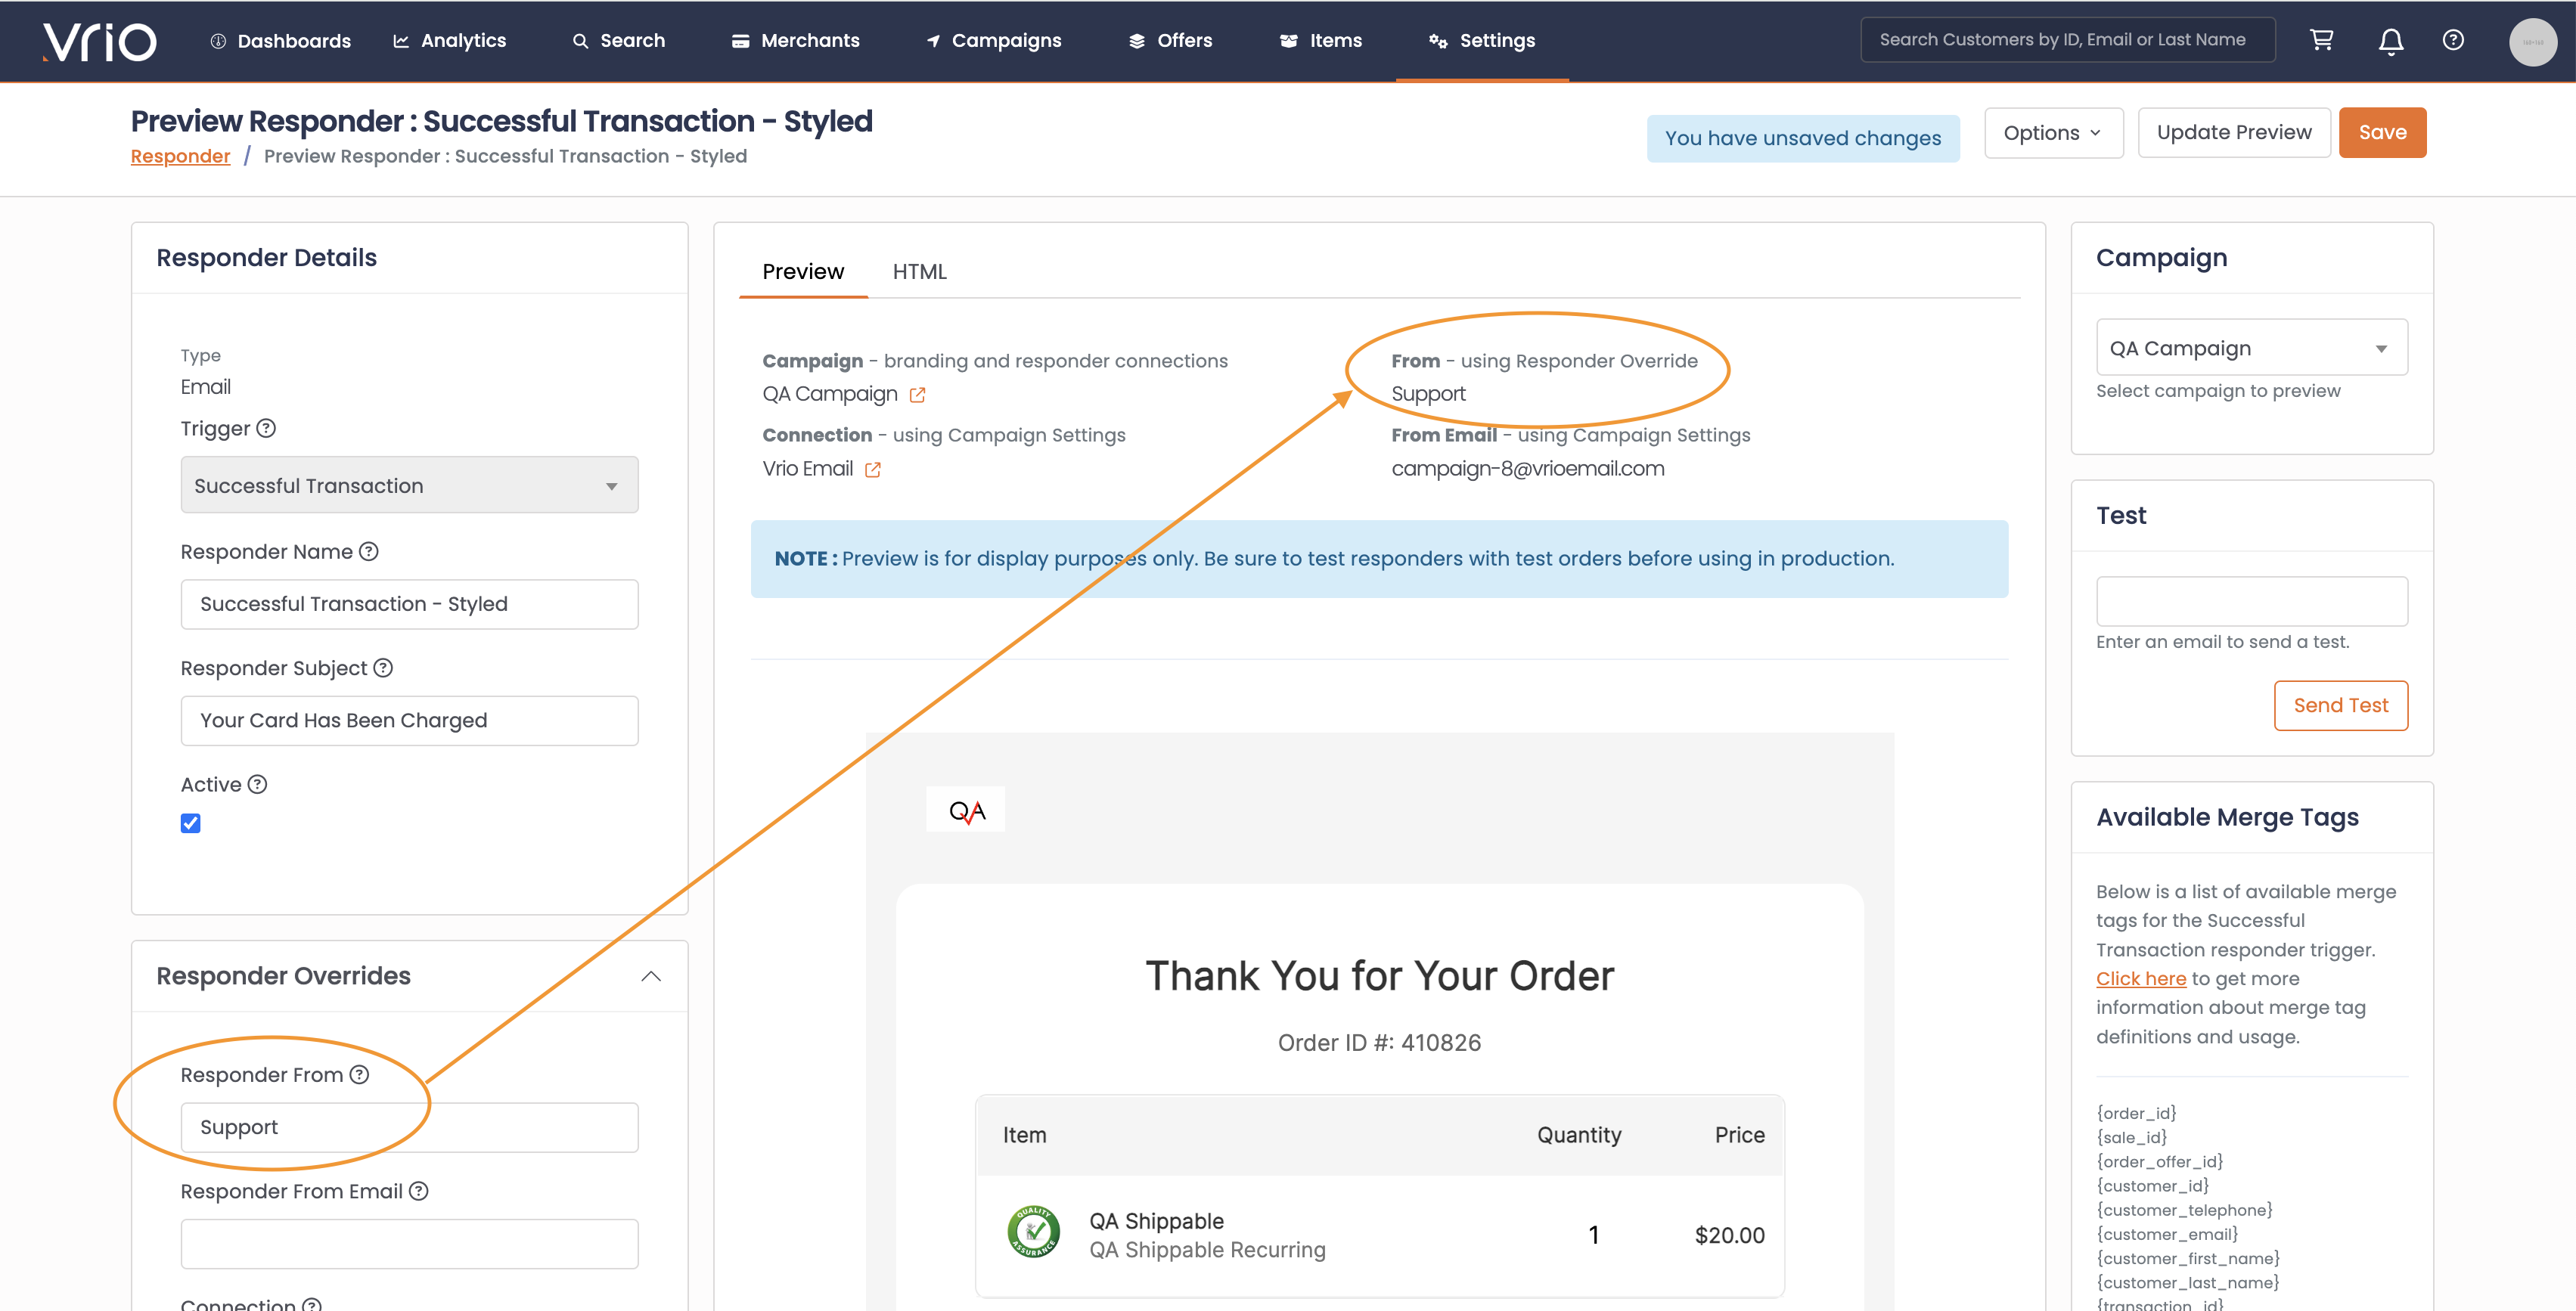Click the $20.00 price cell

pyautogui.click(x=1729, y=1236)
